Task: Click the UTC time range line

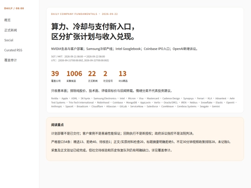Action: pos(80,60)
